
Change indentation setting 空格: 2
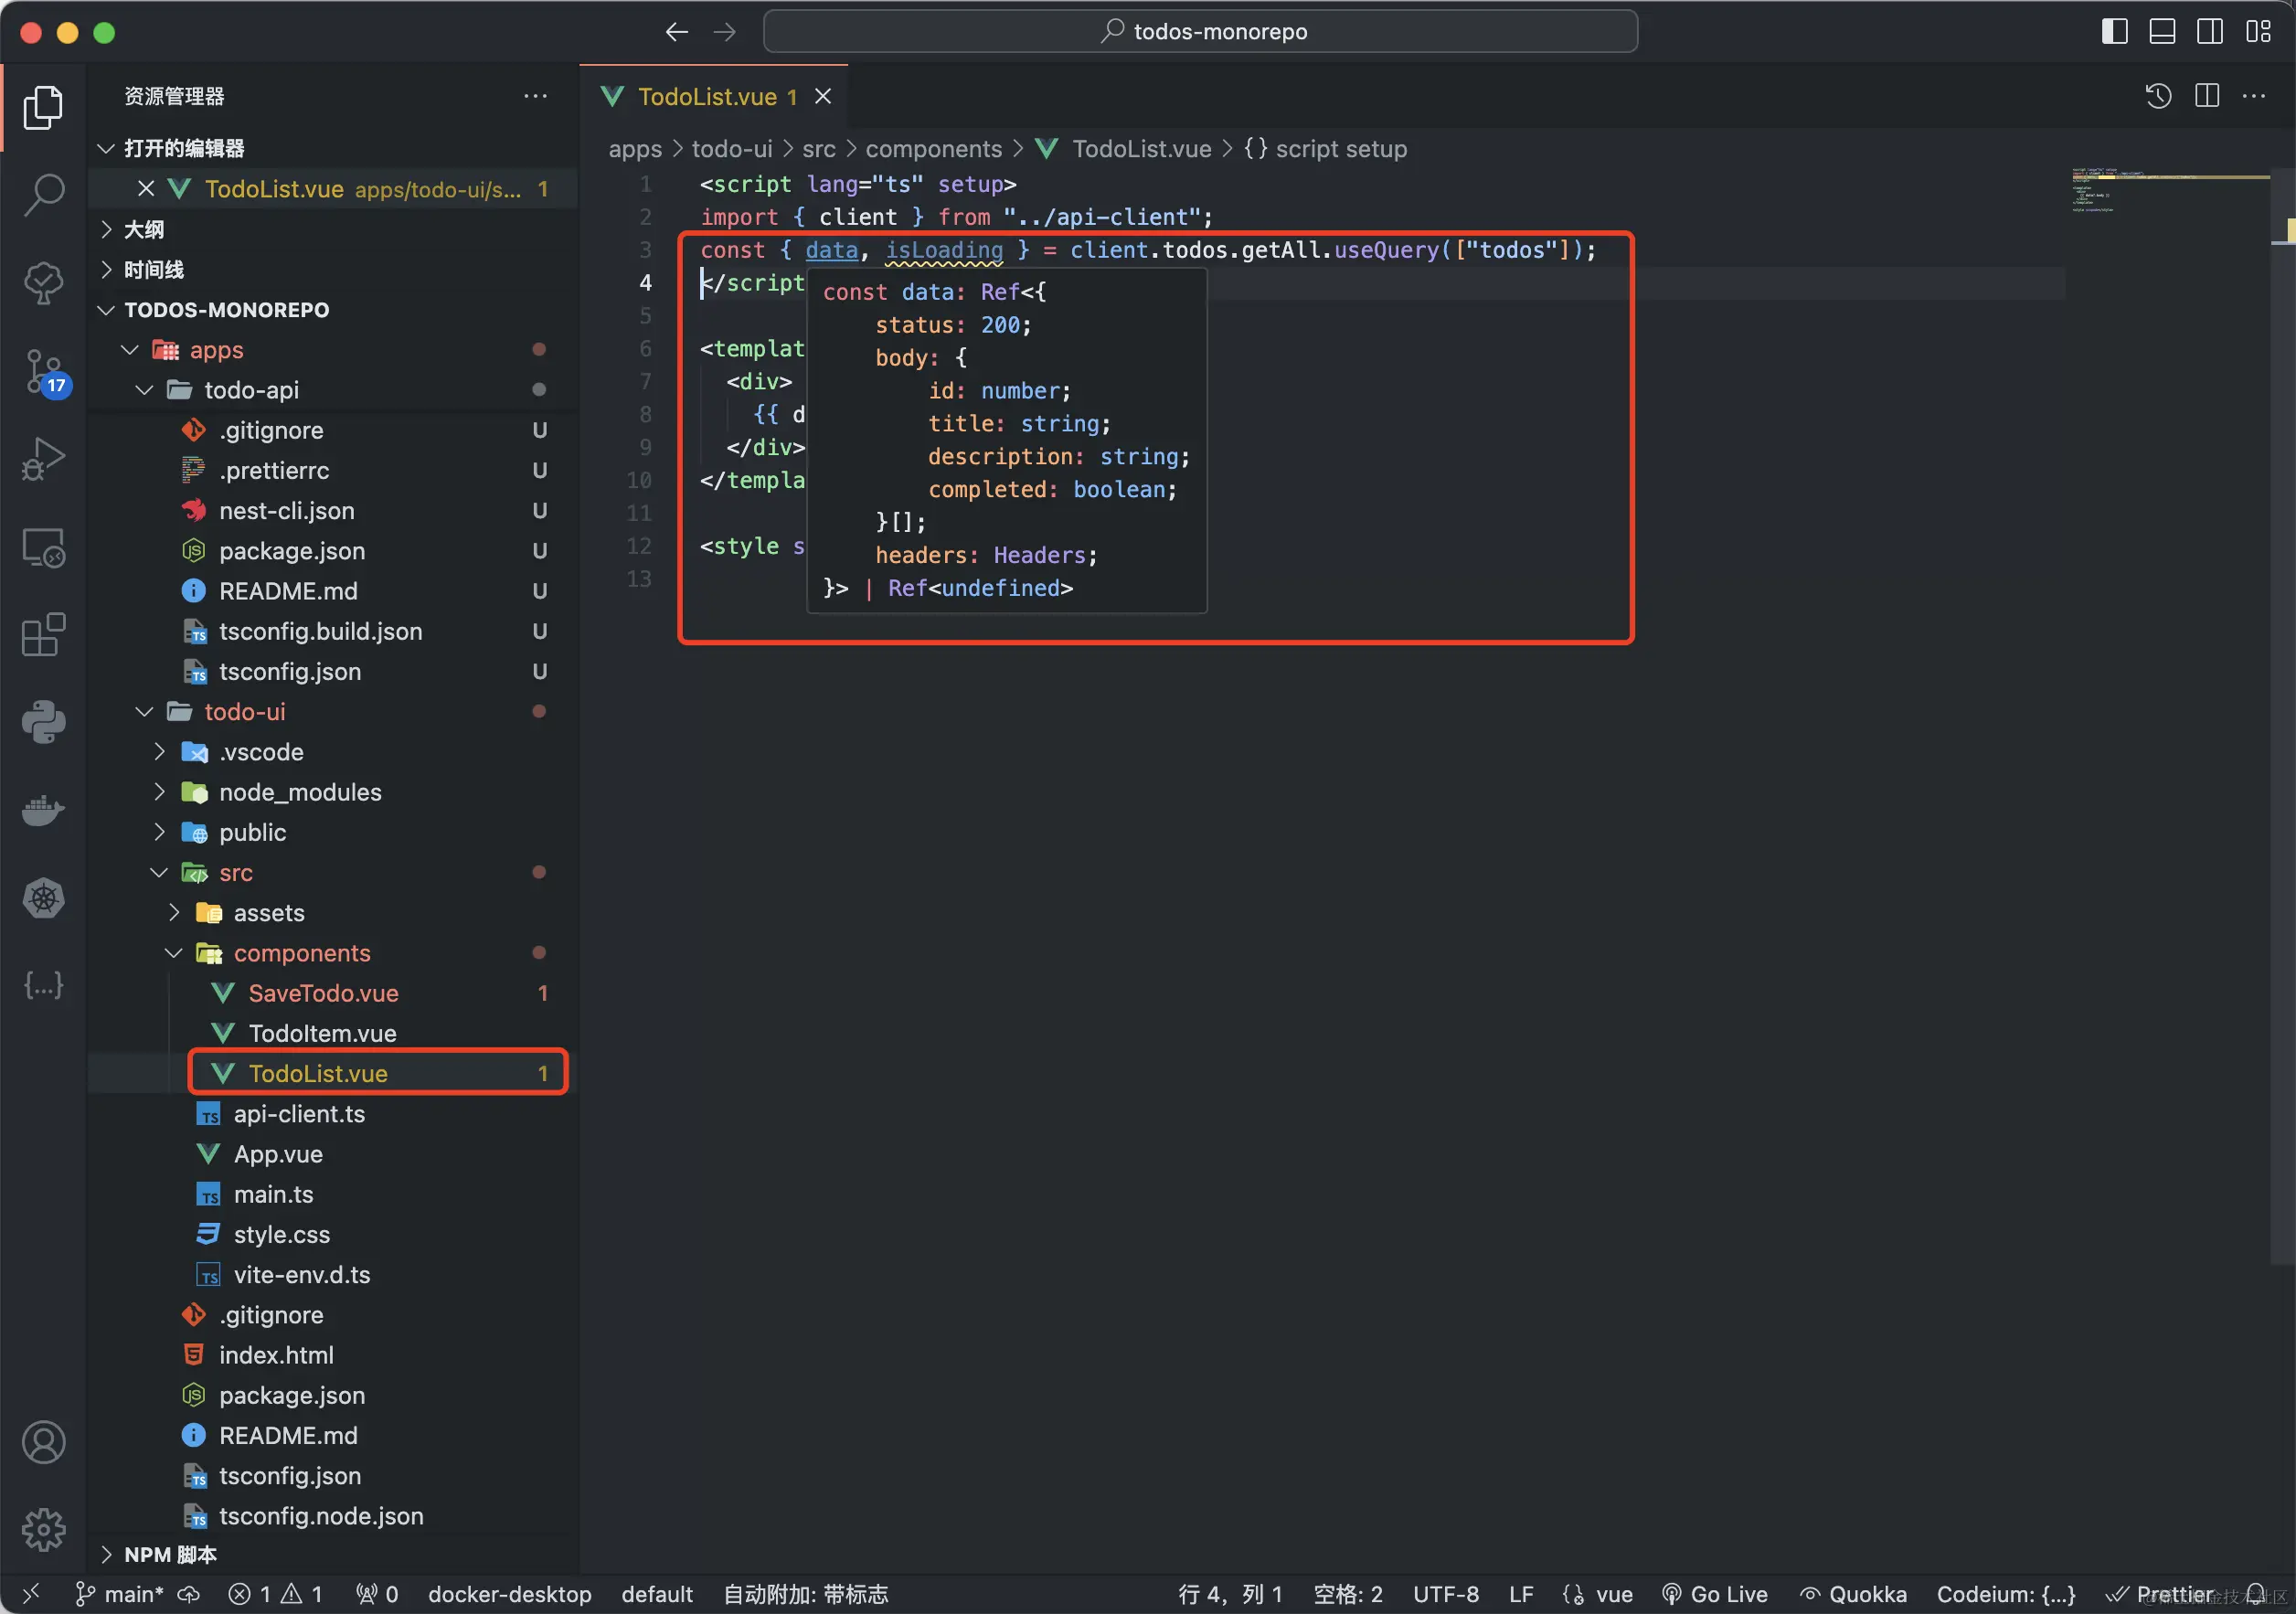tap(1348, 1594)
